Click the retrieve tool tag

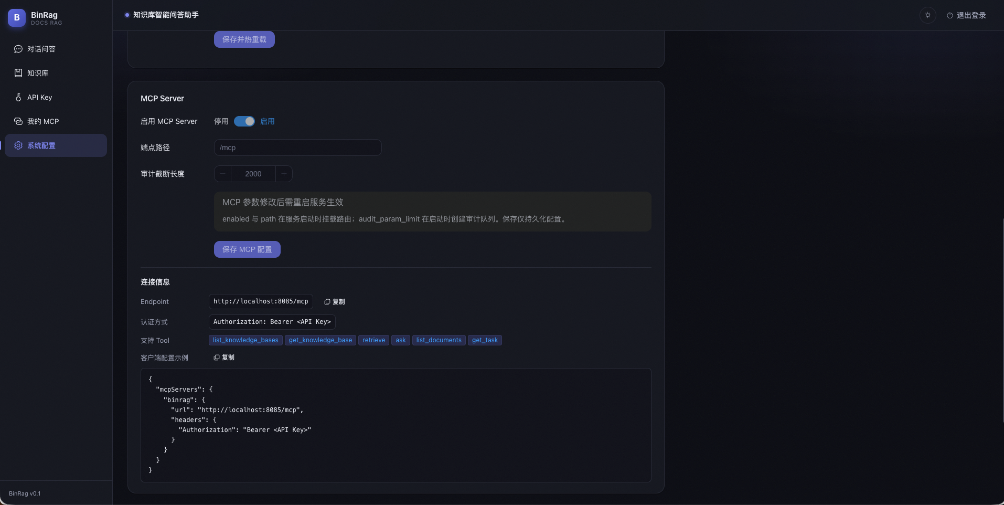[374, 340]
